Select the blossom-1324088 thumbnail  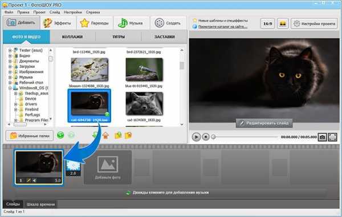pyautogui.click(x=89, y=69)
